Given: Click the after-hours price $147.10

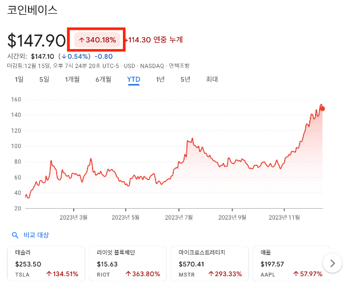Looking at the screenshot, I should point(42,57).
